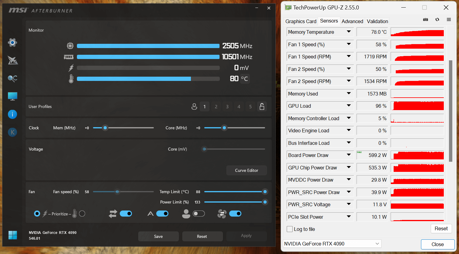This screenshot has height=254, width=459.
Task: Toggle the user-defined fan curve switch
Action: click(199, 214)
